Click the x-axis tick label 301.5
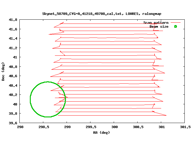The width and height of the screenshot is (191, 143). [185, 127]
